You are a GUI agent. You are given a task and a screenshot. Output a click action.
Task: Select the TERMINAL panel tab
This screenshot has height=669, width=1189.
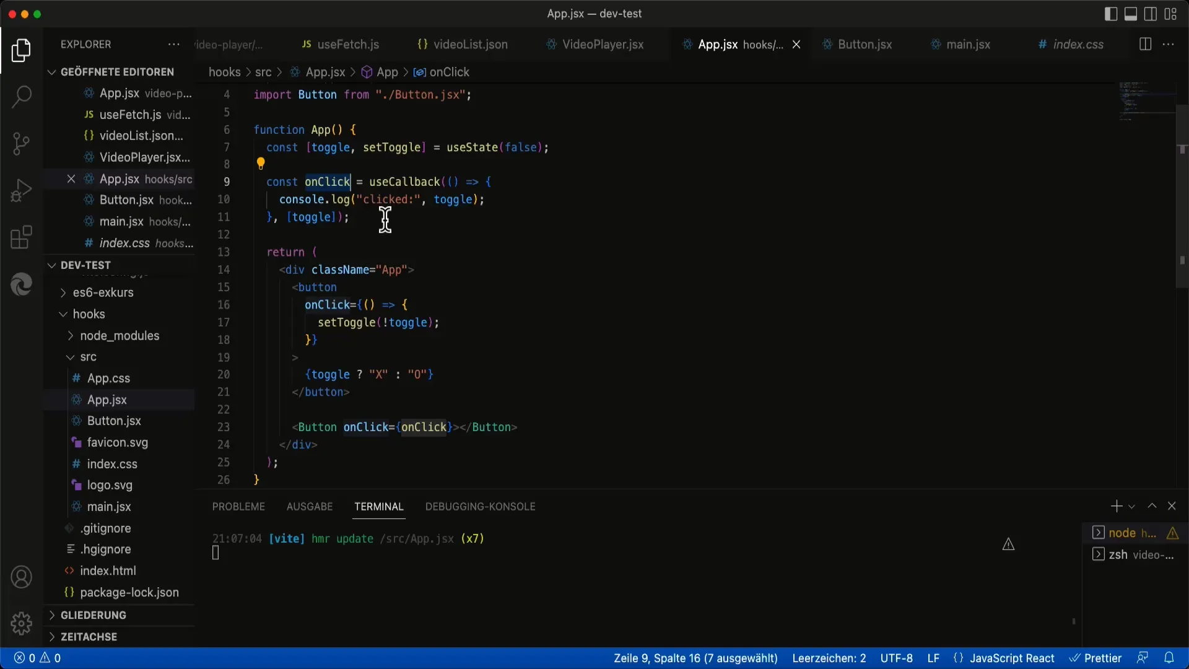click(379, 507)
